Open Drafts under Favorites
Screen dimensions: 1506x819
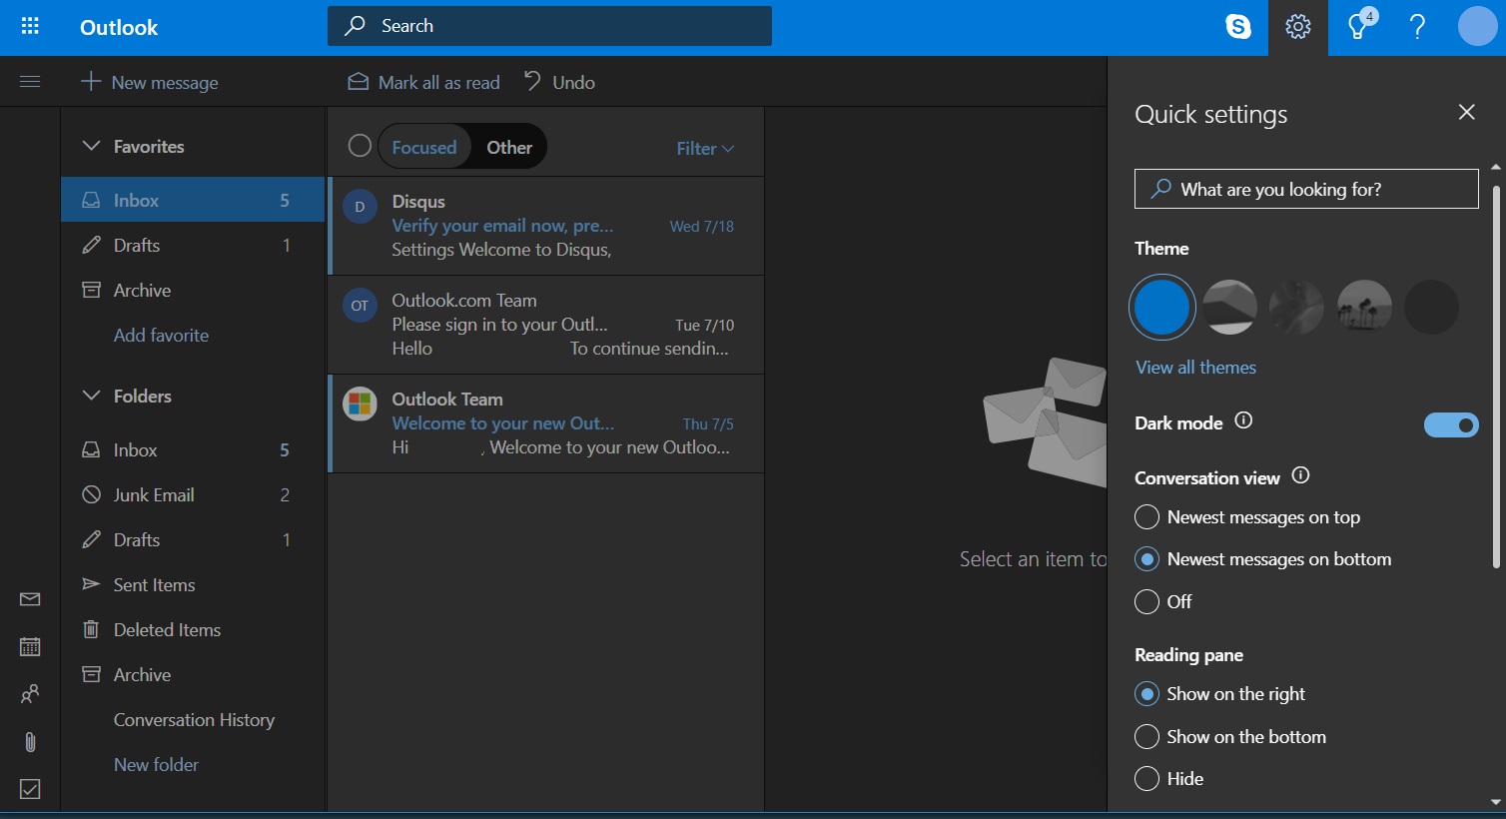[193, 245]
